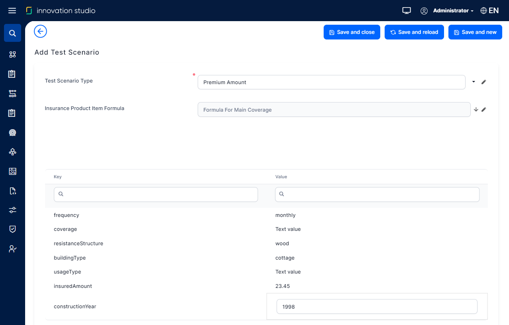This screenshot has width=509, height=325.
Task: Click the target icon in sidebar
Action: coord(12,132)
